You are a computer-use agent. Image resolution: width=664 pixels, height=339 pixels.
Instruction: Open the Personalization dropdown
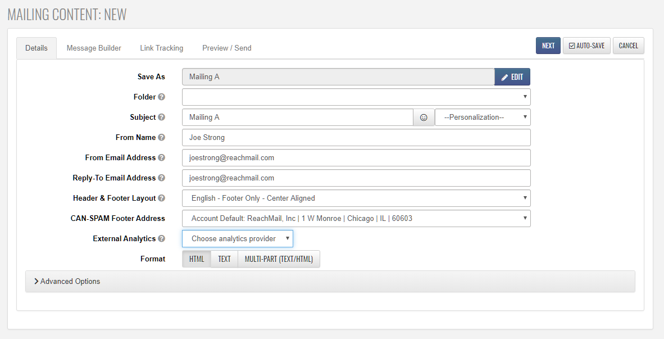483,117
